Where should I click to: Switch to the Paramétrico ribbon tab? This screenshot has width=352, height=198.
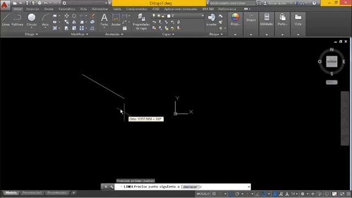coord(67,9)
